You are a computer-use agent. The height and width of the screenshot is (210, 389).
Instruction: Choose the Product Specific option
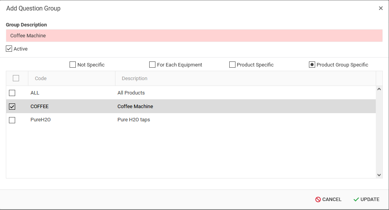coord(232,65)
